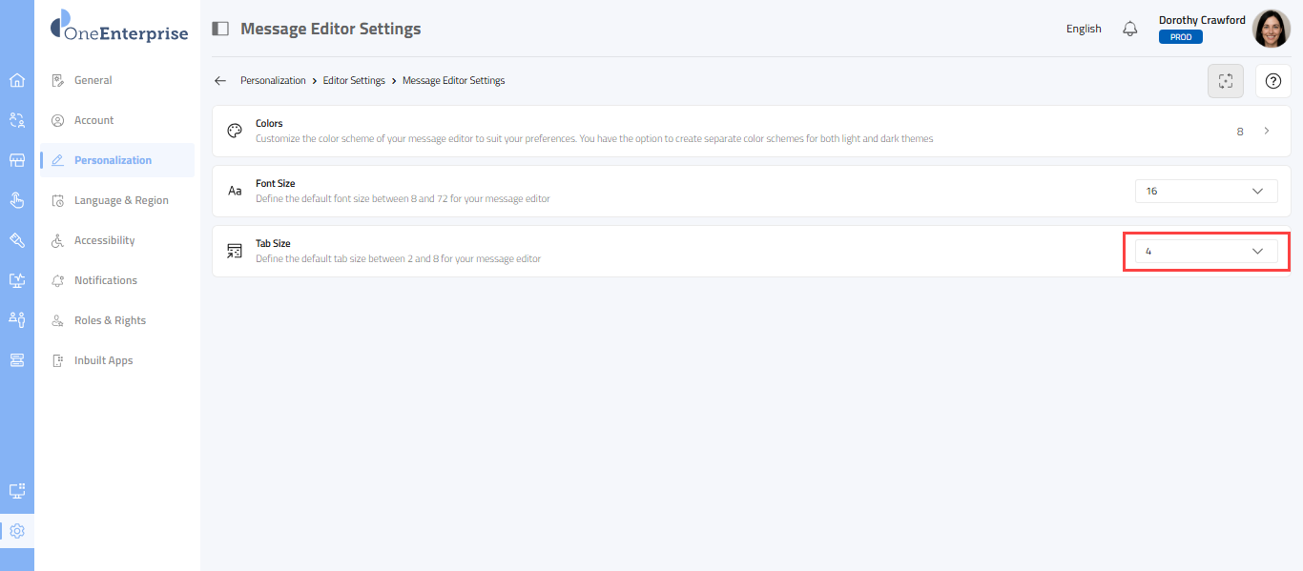Open the General settings menu
Viewport: 1303px width, 571px height.
coord(93,80)
